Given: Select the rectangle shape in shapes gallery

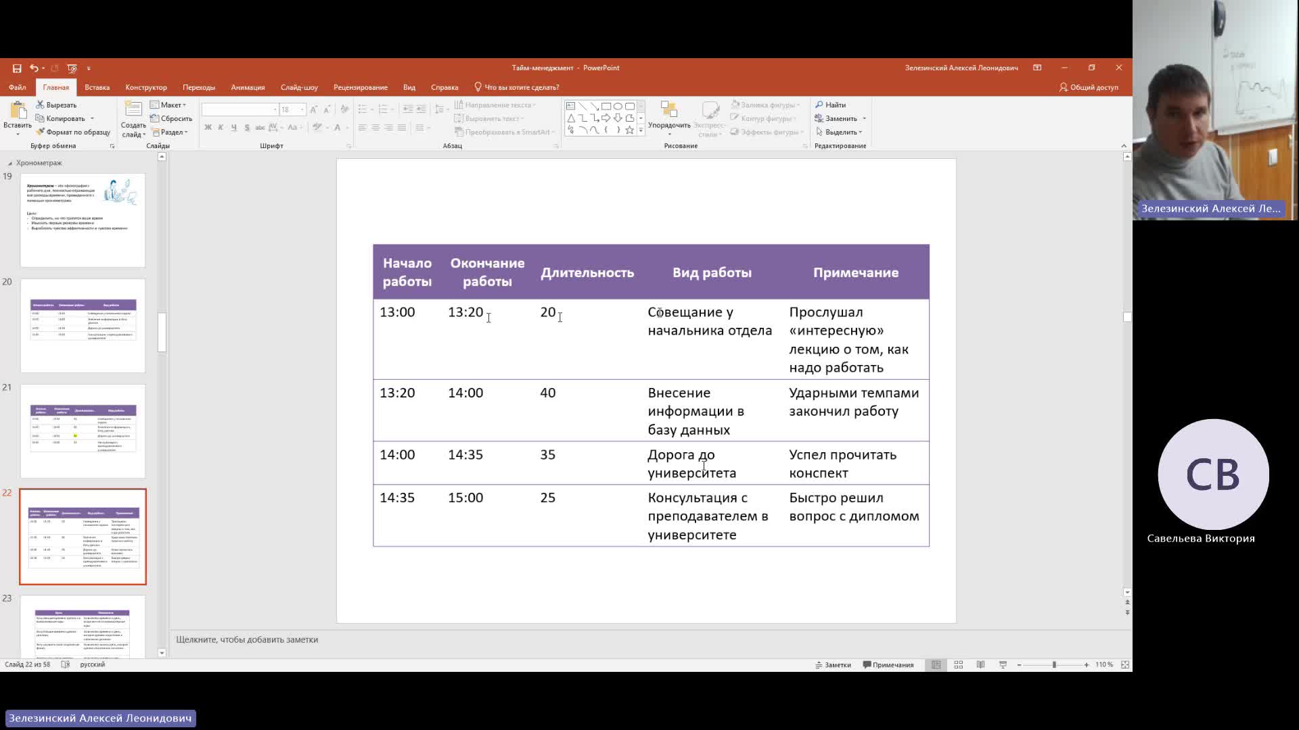Looking at the screenshot, I should coord(606,106).
